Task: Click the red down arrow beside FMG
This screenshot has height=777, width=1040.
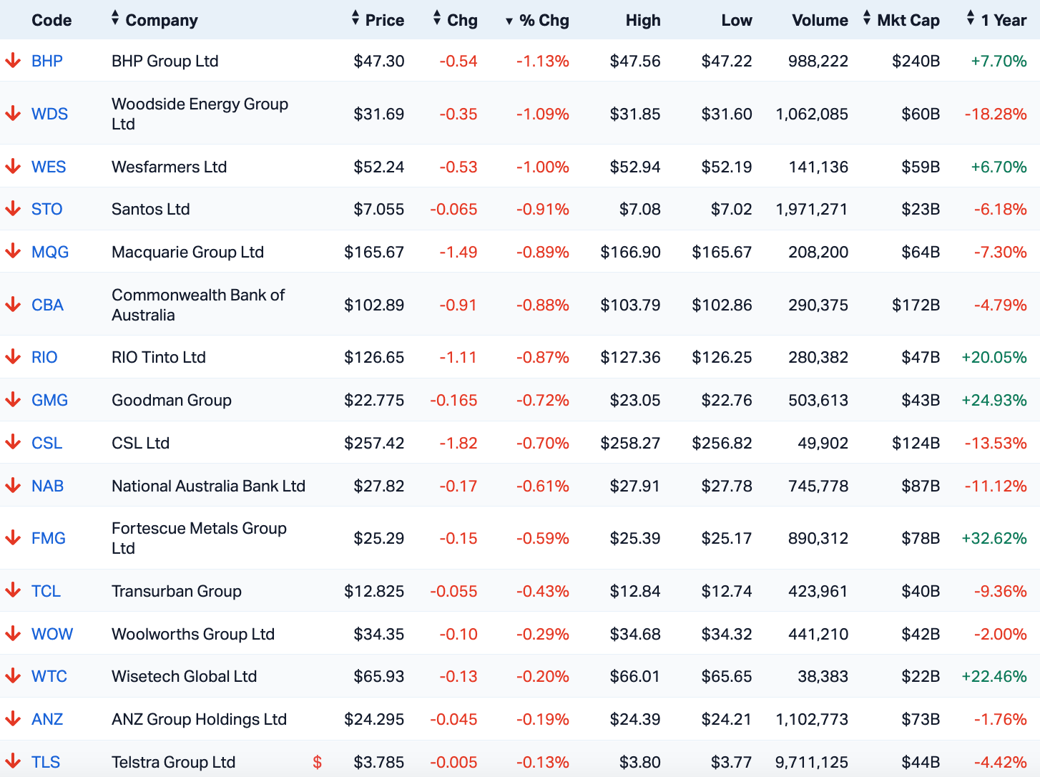Action: pos(13,537)
